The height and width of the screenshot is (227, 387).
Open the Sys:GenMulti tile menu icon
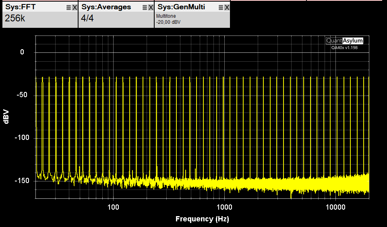[221, 8]
